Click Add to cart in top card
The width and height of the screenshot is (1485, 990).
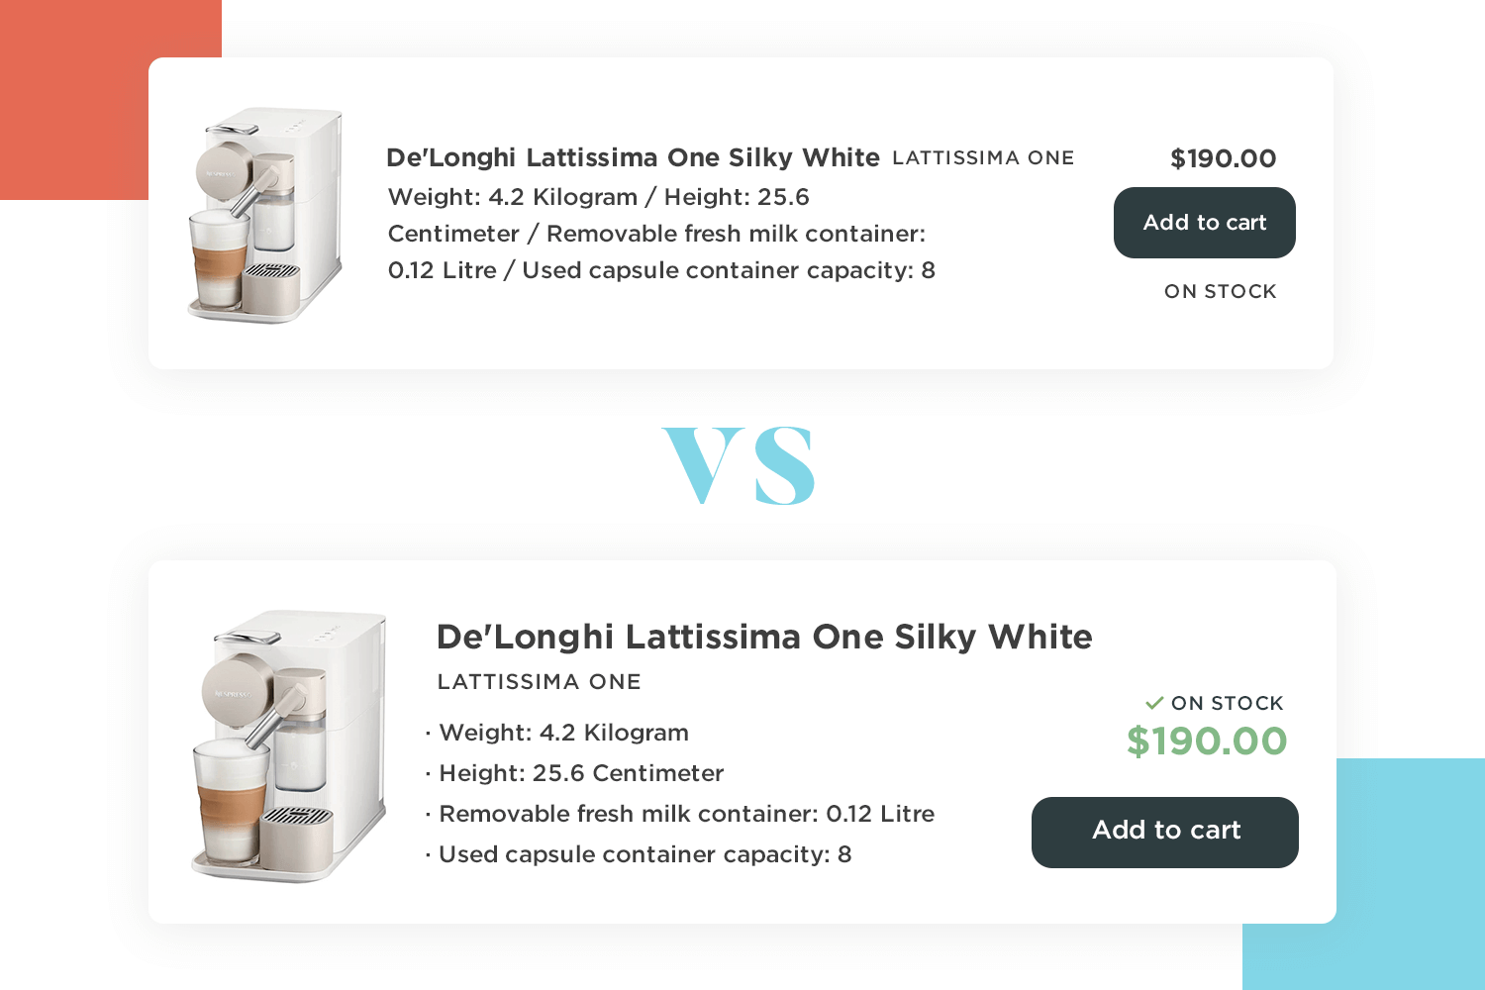[1204, 223]
